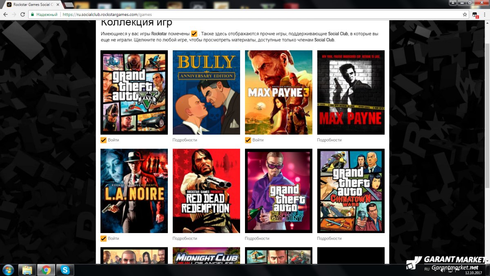This screenshot has width=490, height=276.
Task: Click the checkmark under Max Payne 3
Action: (x=248, y=140)
